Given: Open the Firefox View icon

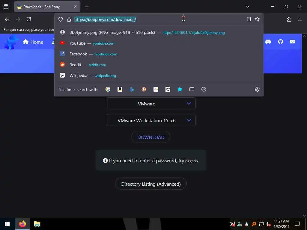Looking at the screenshot, I should tap(6, 7).
